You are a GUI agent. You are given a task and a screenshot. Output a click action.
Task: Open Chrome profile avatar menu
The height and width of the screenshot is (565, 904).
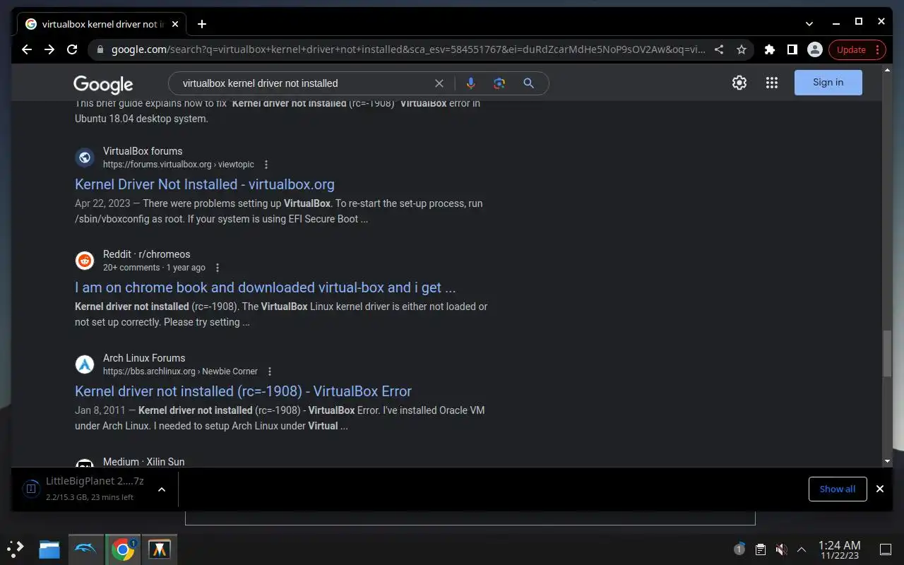tap(815, 49)
